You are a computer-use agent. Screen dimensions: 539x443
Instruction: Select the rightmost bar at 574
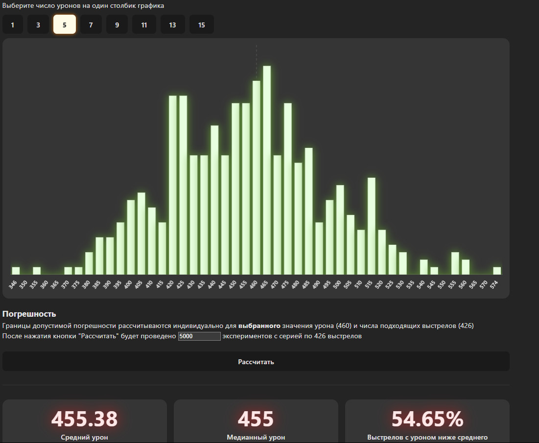(497, 271)
